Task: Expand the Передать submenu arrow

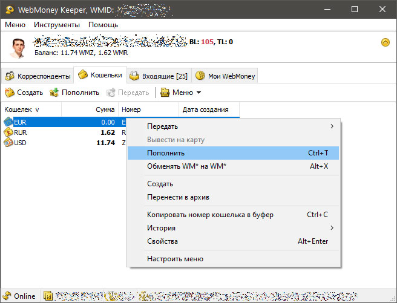Action: 332,126
